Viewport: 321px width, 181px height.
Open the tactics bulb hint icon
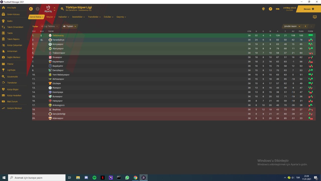[264, 9]
